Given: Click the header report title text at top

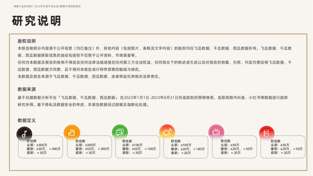Looking at the screenshot, I should click(47, 6).
